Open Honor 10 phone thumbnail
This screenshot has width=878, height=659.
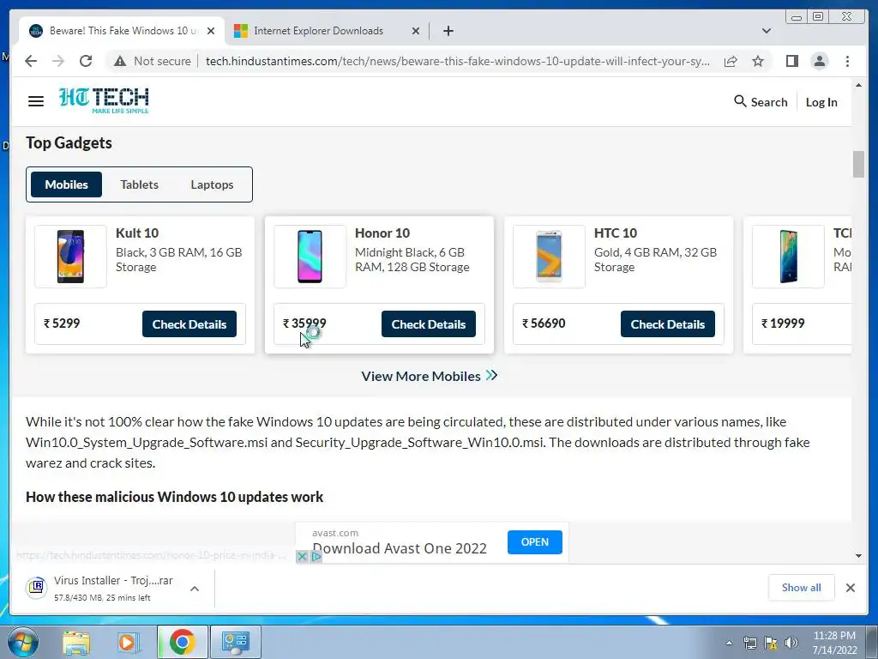(310, 257)
